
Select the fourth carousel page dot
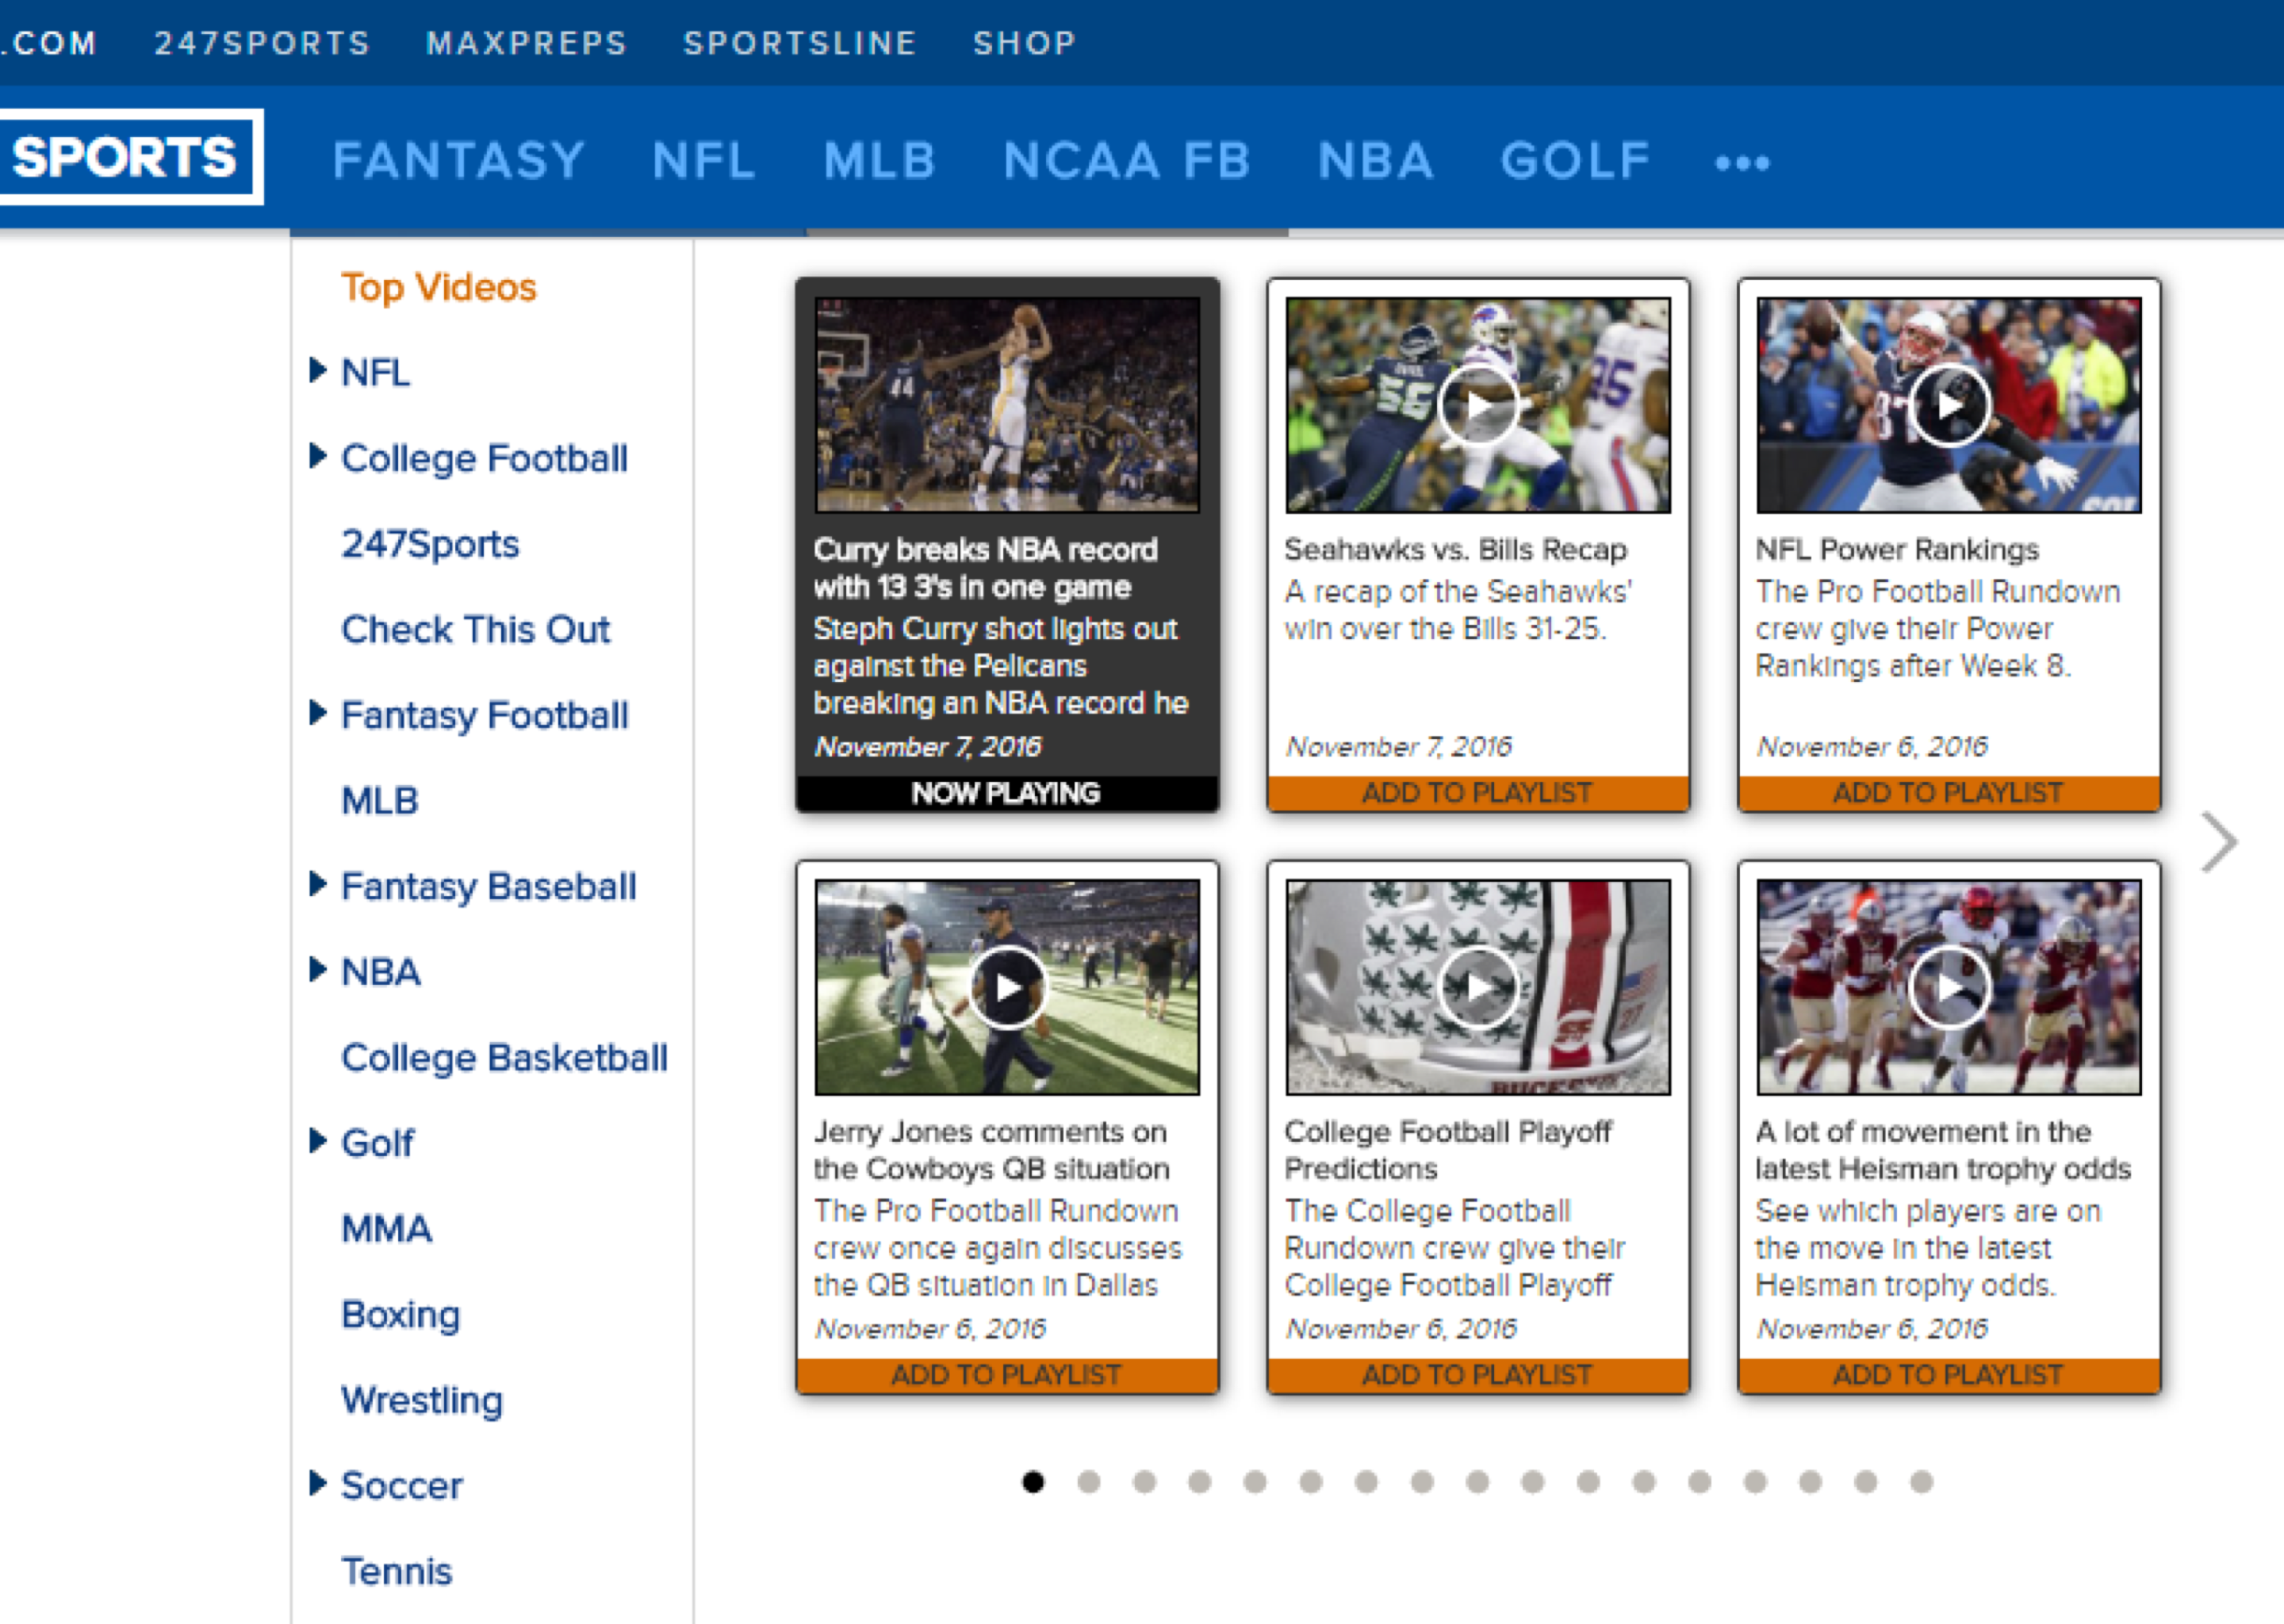1200,1482
